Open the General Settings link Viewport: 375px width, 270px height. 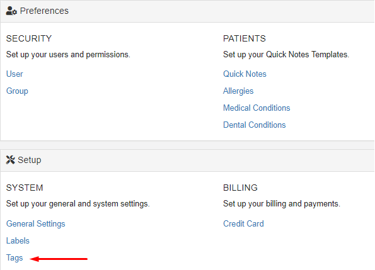[x=36, y=223]
